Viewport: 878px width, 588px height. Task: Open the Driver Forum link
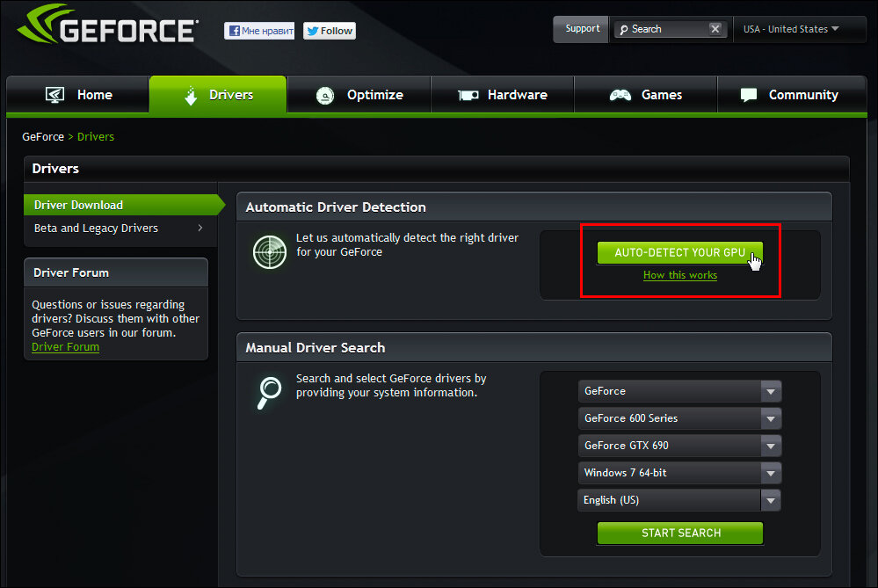tap(66, 346)
